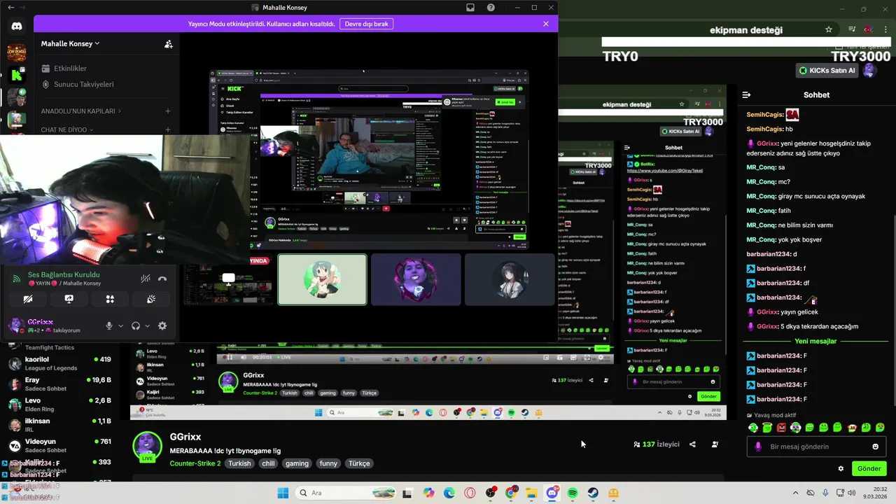Open OBS Studio from the taskbar
Image resolution: width=896 pixels, height=504 pixels.
(x=490, y=493)
